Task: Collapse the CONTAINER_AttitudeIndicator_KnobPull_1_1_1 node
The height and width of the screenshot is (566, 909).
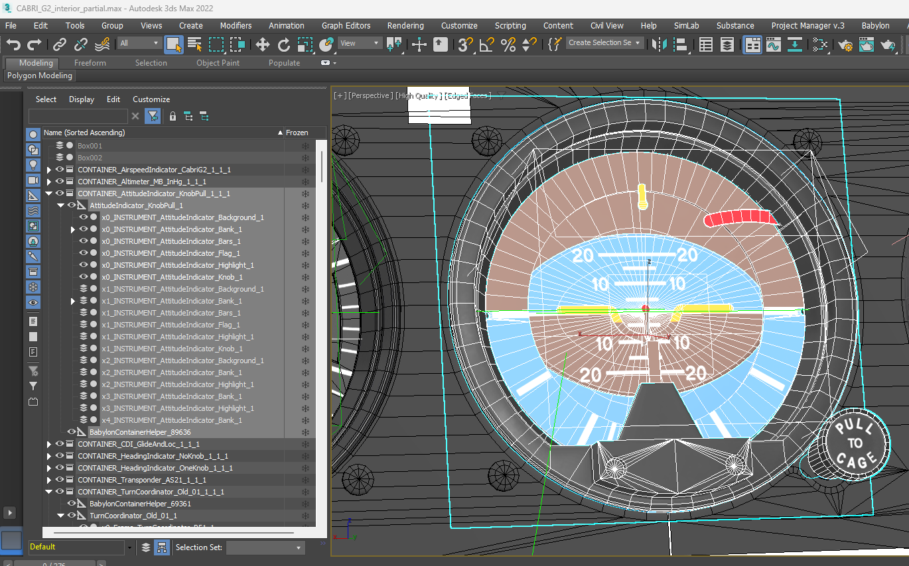Action: (49, 194)
